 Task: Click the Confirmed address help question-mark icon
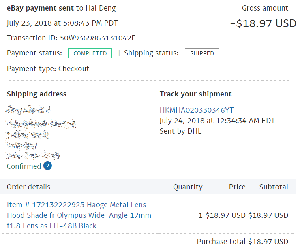pos(47,166)
